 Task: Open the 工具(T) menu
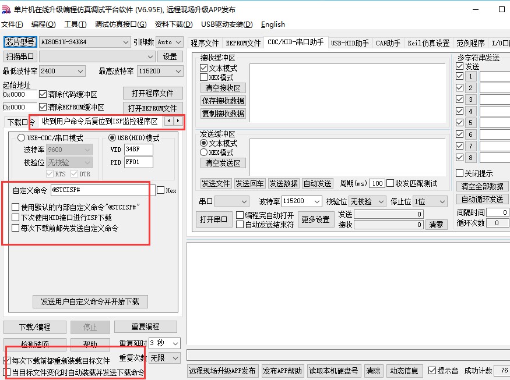click(75, 24)
